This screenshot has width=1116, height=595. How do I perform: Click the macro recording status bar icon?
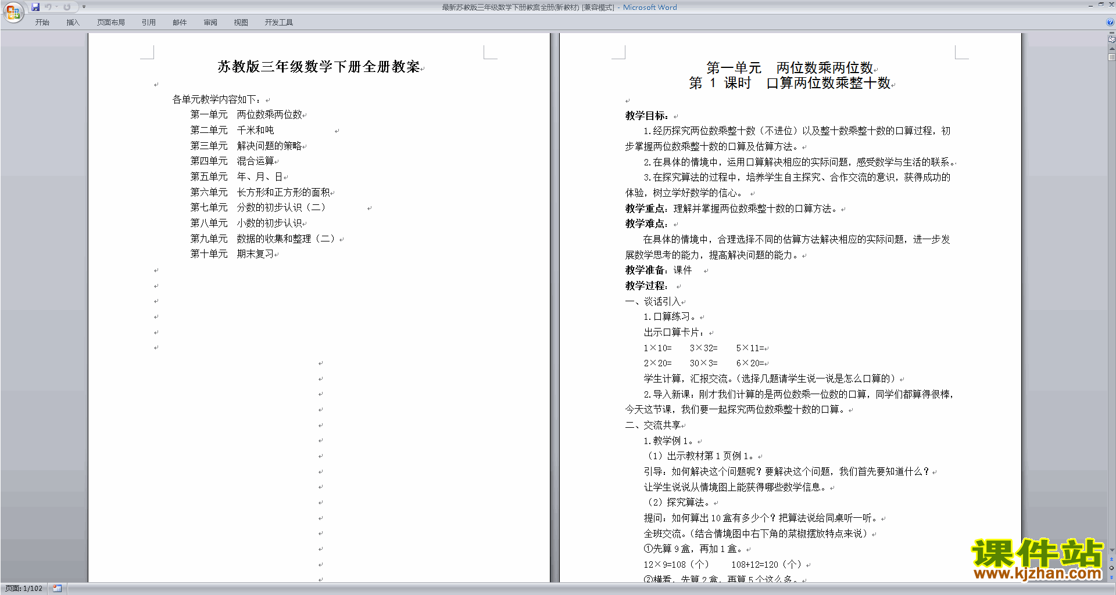point(57,589)
